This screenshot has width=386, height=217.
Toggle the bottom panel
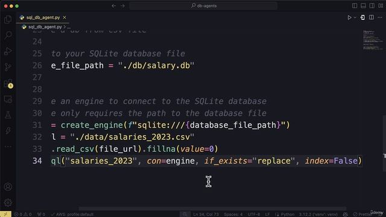coord(363,5)
